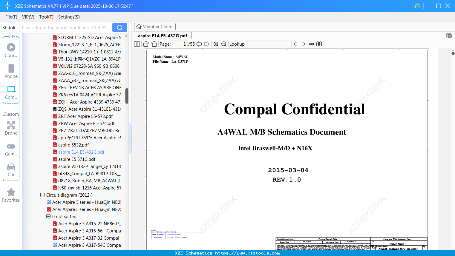
Task: Open V5-131 LA-8941P file
Action: point(87,59)
